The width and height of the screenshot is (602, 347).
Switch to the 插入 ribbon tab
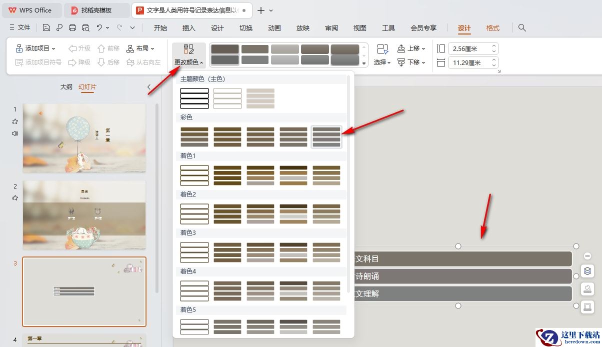pyautogui.click(x=189, y=28)
